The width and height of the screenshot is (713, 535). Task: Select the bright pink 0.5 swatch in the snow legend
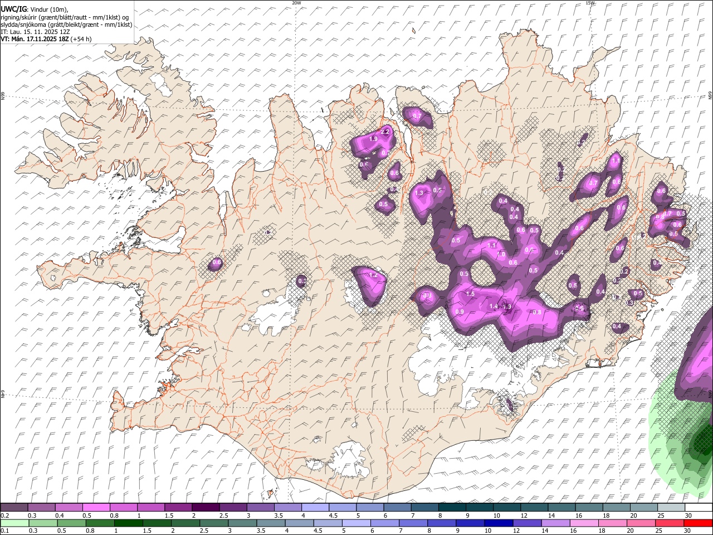pyautogui.click(x=96, y=507)
